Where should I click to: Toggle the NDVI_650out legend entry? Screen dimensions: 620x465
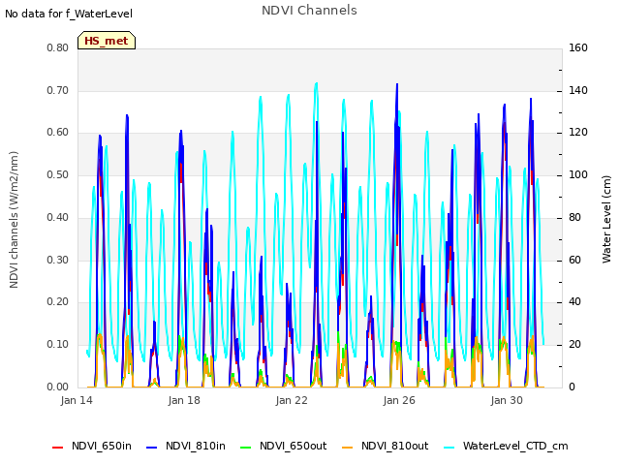point(284,446)
